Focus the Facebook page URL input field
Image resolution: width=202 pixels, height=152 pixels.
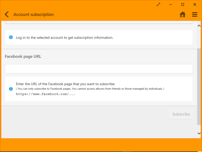tap(99, 69)
